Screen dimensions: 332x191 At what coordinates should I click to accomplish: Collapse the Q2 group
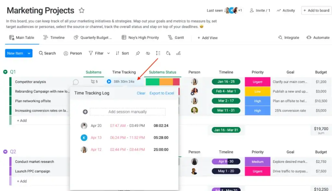(5, 151)
